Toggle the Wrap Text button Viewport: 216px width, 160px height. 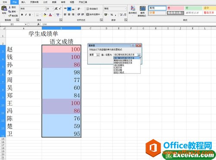pos(92,9)
